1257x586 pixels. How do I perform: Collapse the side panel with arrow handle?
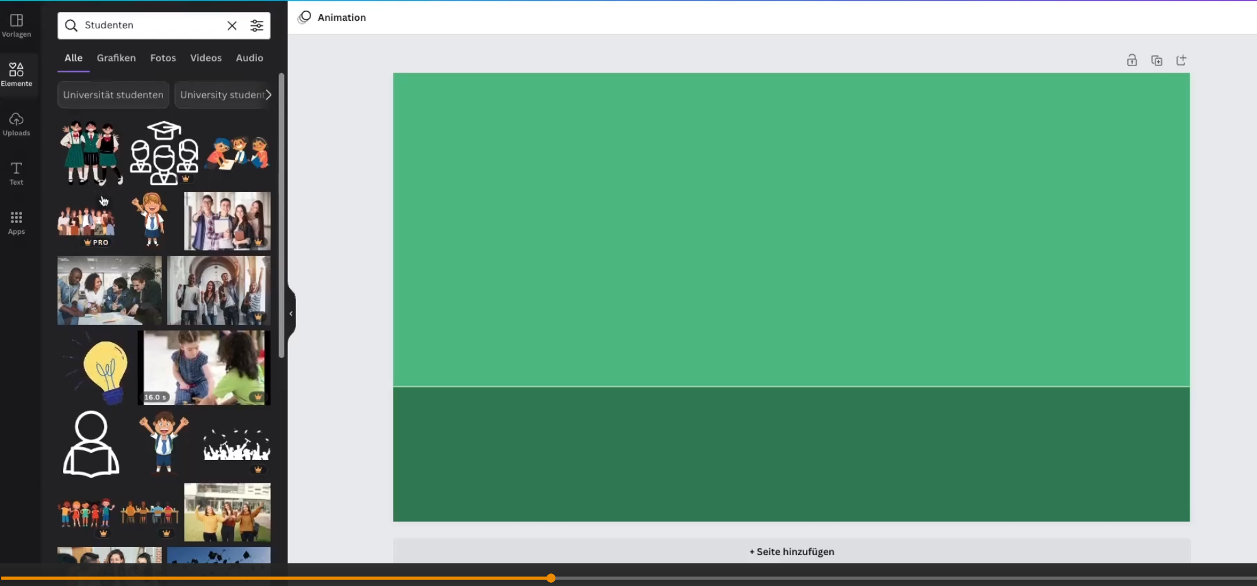click(x=291, y=314)
